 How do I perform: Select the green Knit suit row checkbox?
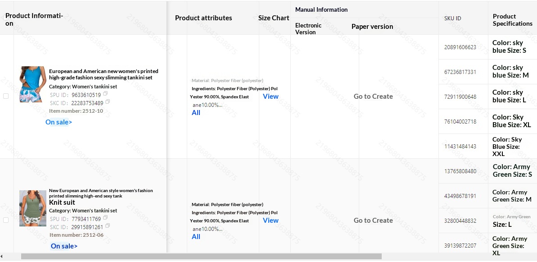point(6,220)
